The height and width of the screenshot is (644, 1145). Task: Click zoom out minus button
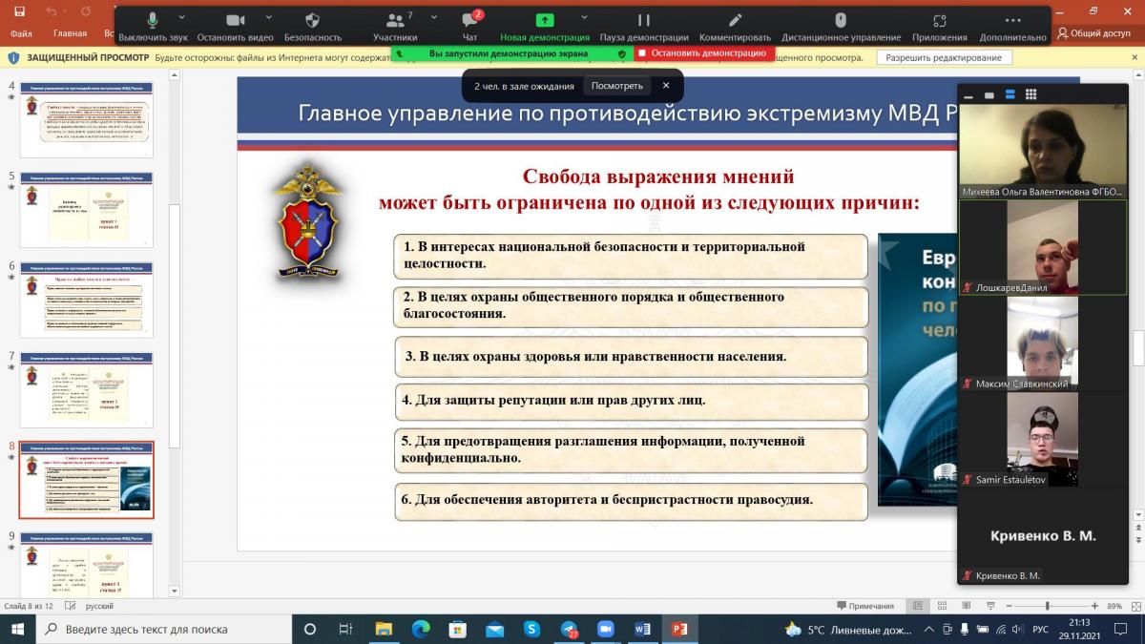click(1008, 606)
